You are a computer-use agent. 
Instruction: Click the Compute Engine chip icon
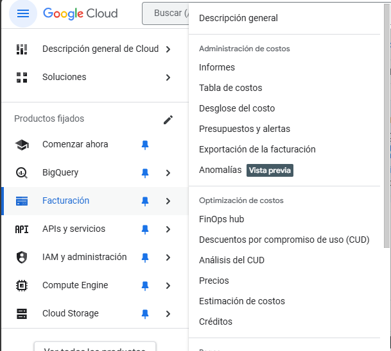[x=22, y=285]
